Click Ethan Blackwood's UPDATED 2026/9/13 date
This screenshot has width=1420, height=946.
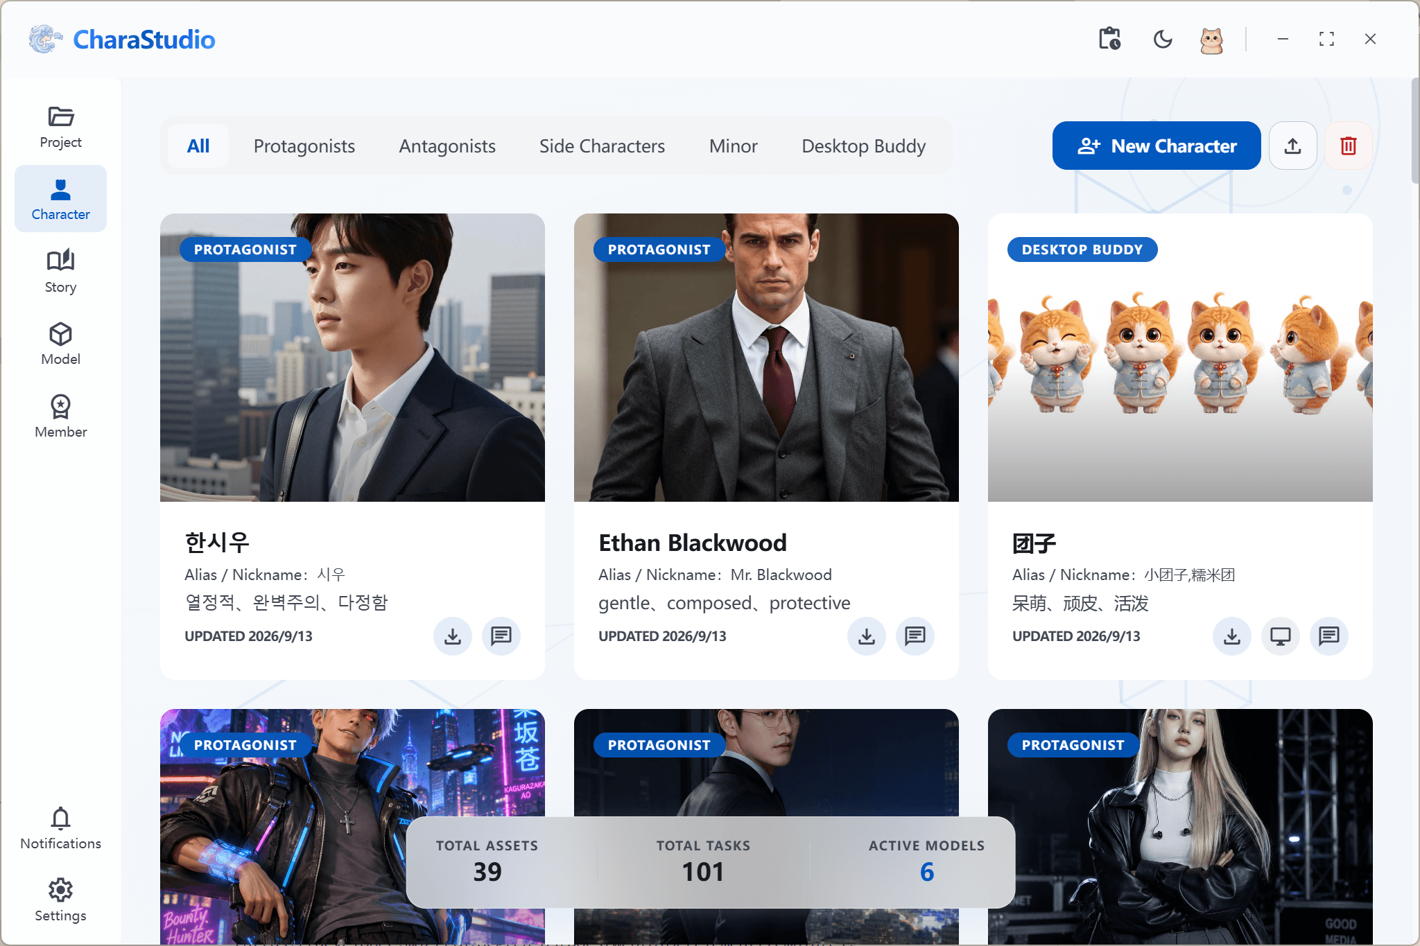tap(662, 636)
